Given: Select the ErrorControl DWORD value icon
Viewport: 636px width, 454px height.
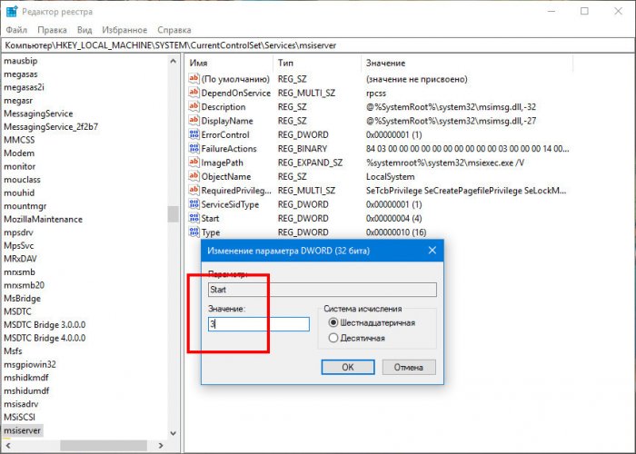Looking at the screenshot, I should 194,134.
